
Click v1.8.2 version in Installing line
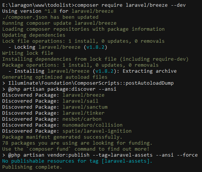pyautogui.click(x=105, y=71)
